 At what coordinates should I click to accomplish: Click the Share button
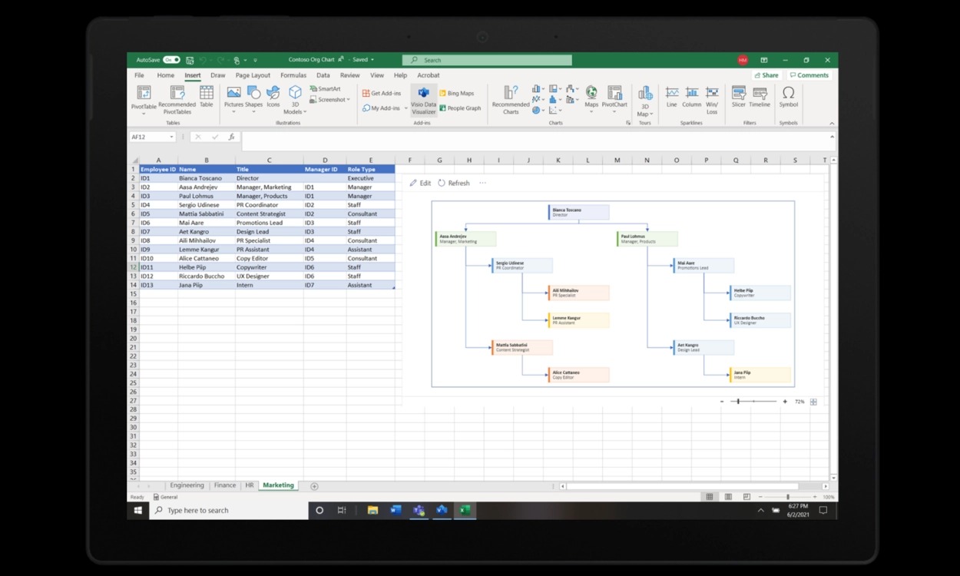(x=766, y=75)
